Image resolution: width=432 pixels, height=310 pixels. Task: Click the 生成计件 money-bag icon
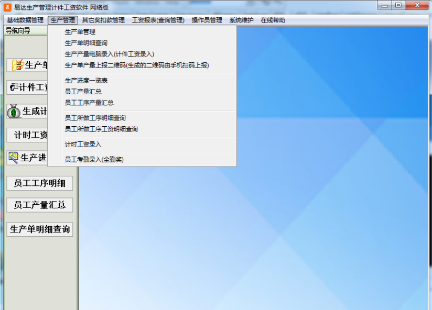pyautogui.click(x=14, y=111)
